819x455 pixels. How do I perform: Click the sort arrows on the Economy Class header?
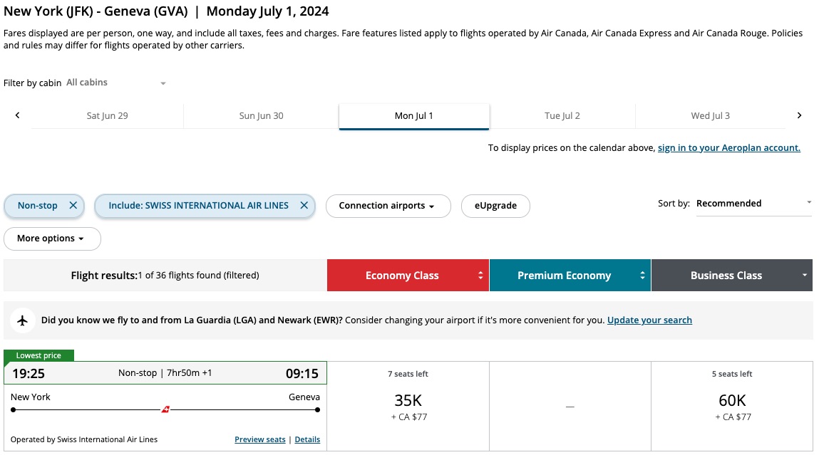481,275
